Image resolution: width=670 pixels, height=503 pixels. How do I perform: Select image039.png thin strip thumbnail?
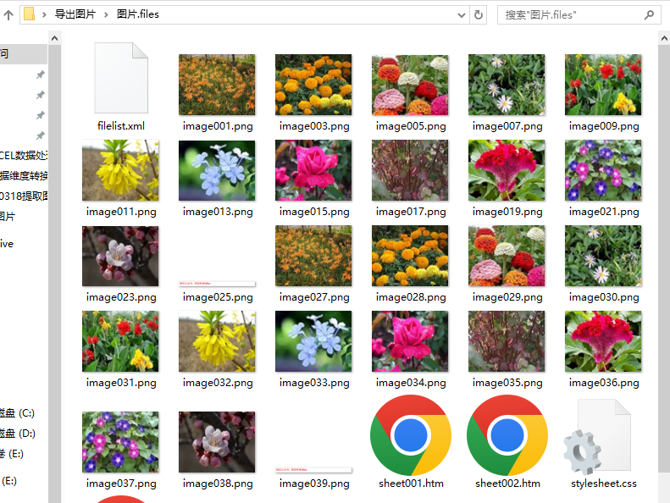(313, 470)
